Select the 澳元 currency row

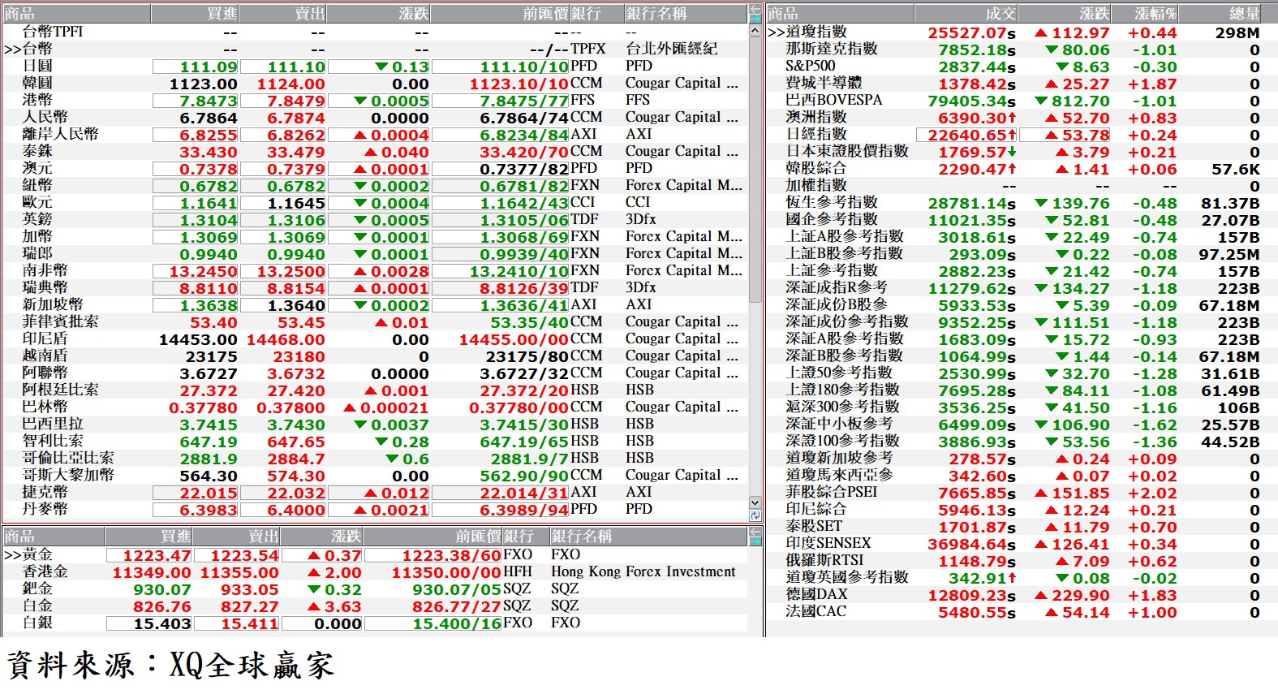[375, 168]
